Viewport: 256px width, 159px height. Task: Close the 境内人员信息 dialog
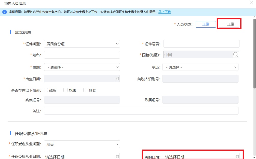pyautogui.click(x=251, y=3)
